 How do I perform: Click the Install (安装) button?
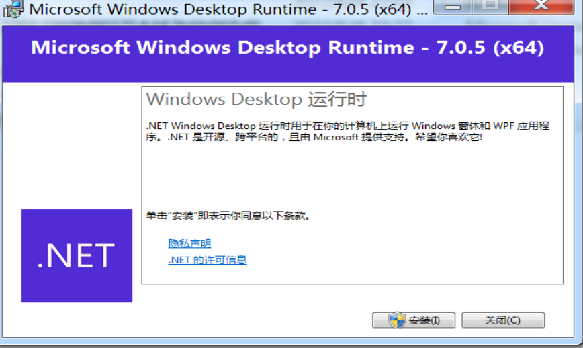[414, 320]
